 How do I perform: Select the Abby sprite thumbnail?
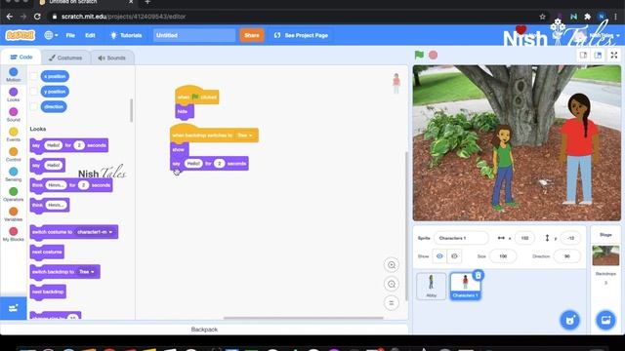click(432, 286)
